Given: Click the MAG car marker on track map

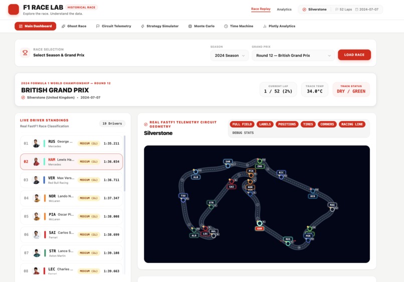Looking at the screenshot, I should coord(332,209).
